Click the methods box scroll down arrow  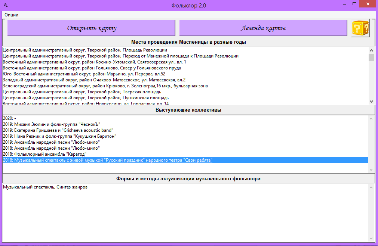(x=371, y=239)
